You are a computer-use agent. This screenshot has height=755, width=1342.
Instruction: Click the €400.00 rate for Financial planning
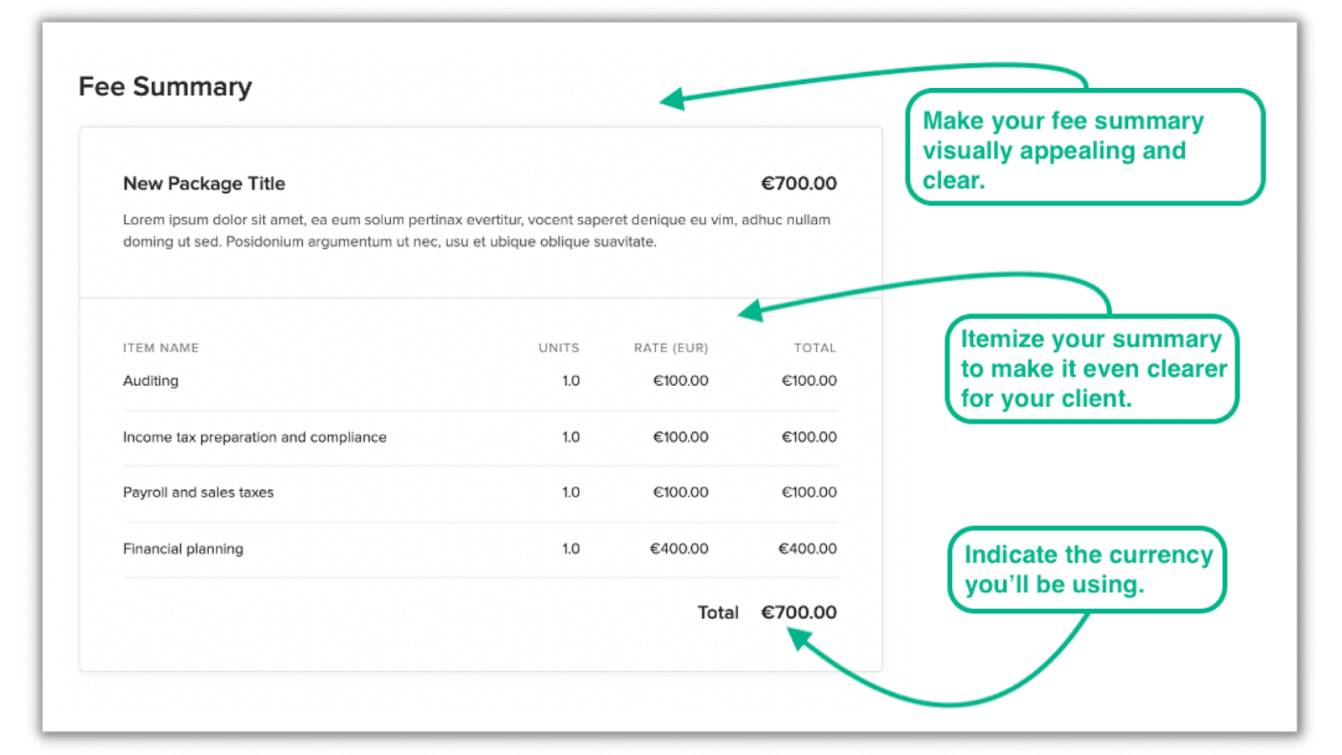[679, 549]
